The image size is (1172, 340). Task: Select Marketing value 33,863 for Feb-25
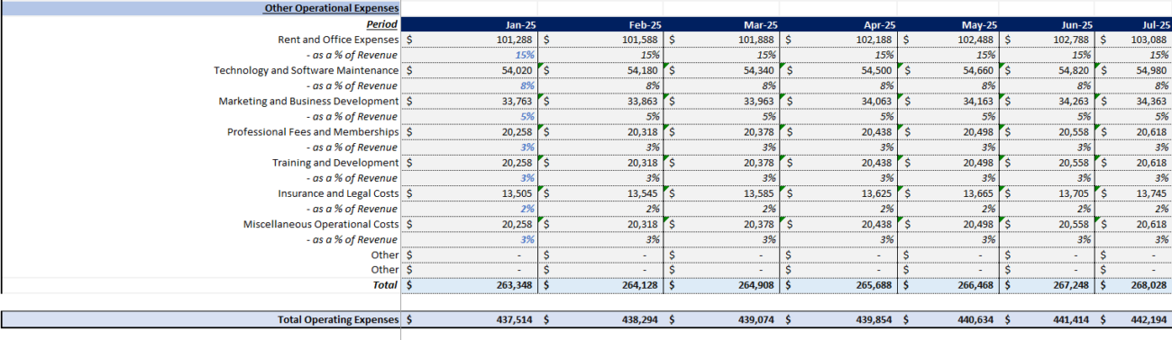[601, 101]
